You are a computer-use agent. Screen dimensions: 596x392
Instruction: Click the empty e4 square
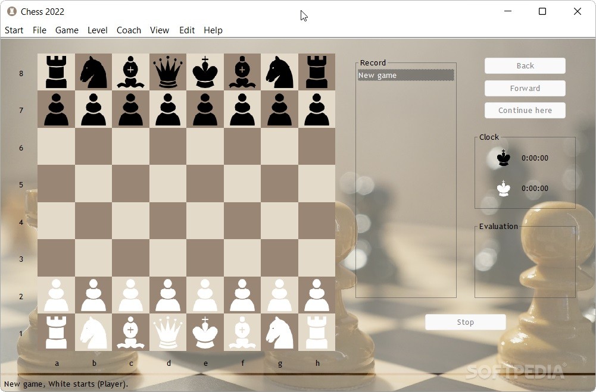[x=205, y=221]
